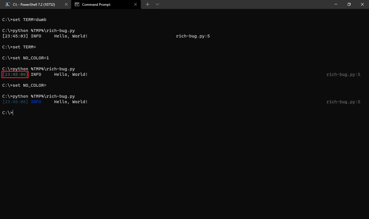
Task: Click the INFO label on the 23:45:03 line
Action: pos(36,36)
